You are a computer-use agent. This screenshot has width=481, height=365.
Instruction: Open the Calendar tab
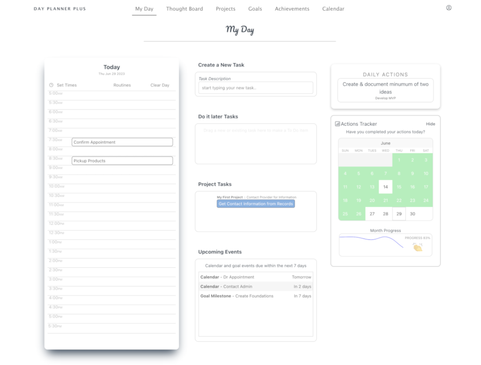click(333, 9)
